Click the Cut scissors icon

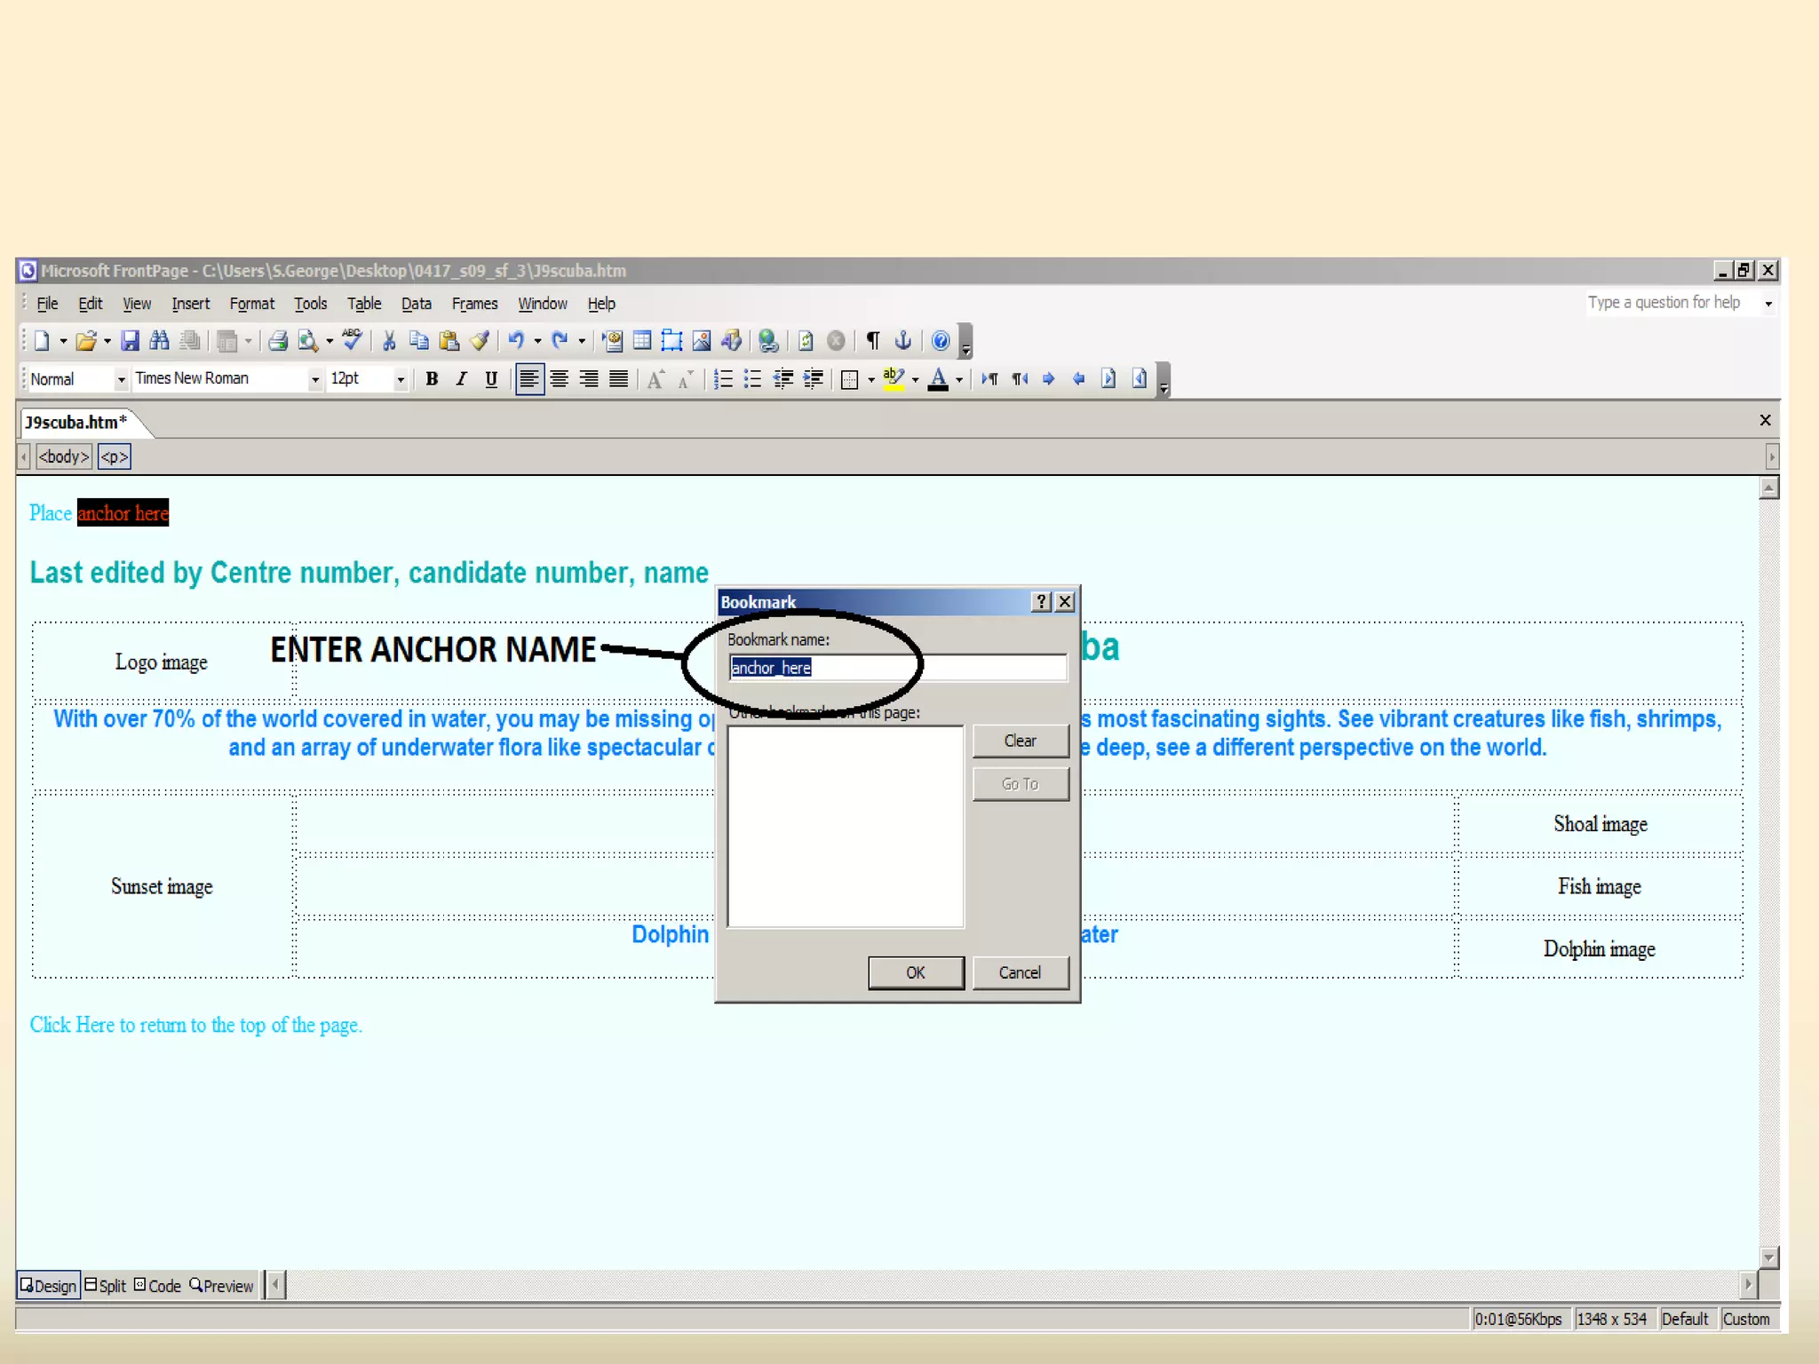point(389,341)
